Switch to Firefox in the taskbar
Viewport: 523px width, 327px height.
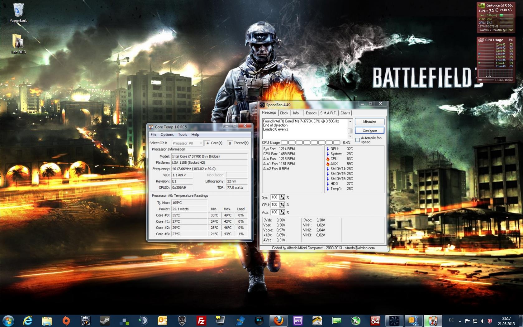pyautogui.click(x=278, y=320)
